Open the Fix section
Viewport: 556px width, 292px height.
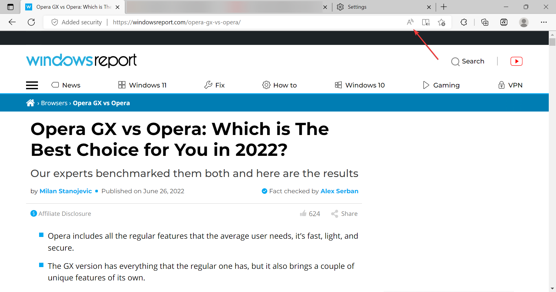point(214,85)
